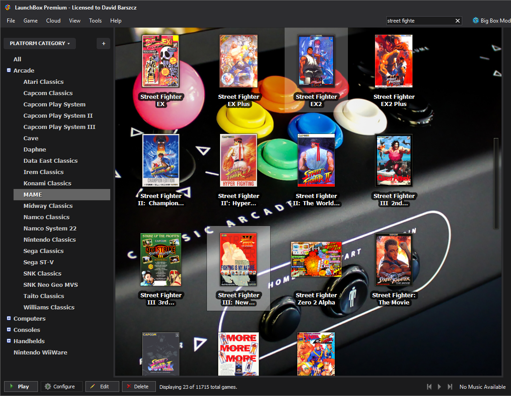Clear the search box with the X icon
Image resolution: width=511 pixels, height=396 pixels.
tap(458, 21)
